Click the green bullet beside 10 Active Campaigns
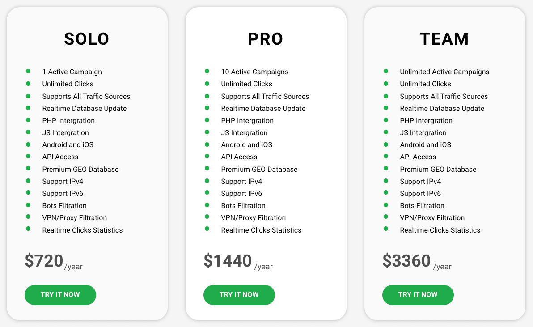Image resolution: width=533 pixels, height=327 pixels. [x=207, y=71]
